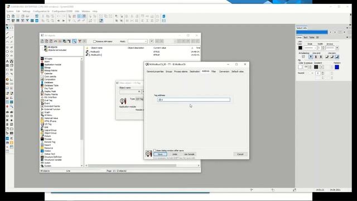The height and width of the screenshot is (201, 357).
Task: Click the line Width stepper arrows
Action: [323, 48]
